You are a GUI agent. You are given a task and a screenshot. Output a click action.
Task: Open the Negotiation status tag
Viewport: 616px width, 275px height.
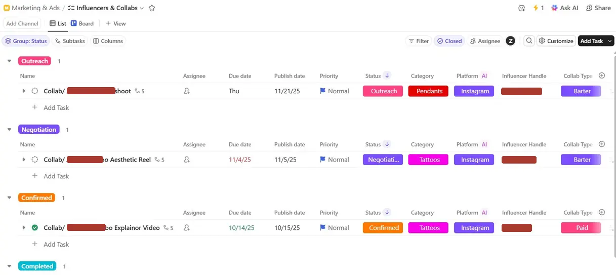[x=383, y=160]
